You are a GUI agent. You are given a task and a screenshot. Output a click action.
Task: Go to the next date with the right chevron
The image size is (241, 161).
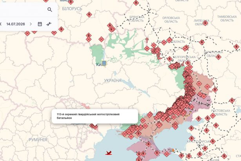click(31, 24)
